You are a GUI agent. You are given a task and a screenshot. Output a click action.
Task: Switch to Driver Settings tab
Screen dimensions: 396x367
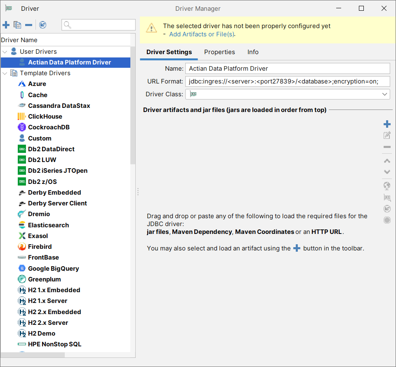coord(169,52)
